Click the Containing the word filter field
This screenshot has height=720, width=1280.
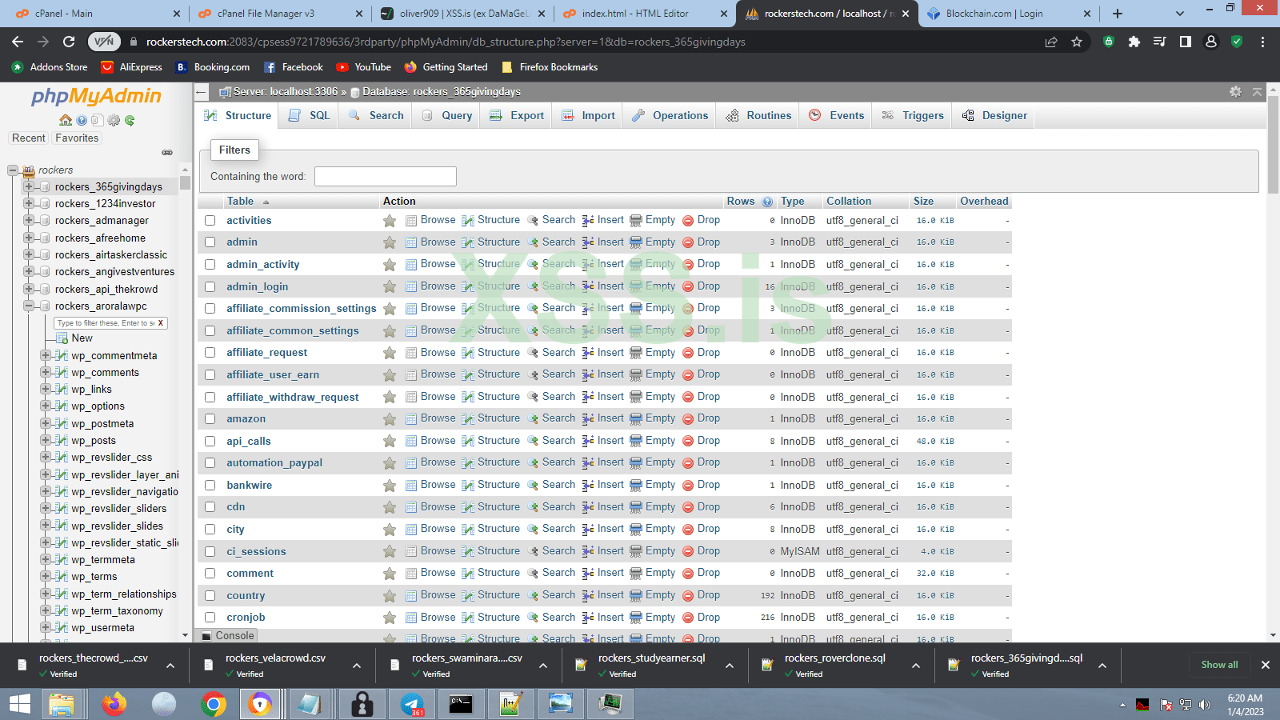(x=385, y=176)
